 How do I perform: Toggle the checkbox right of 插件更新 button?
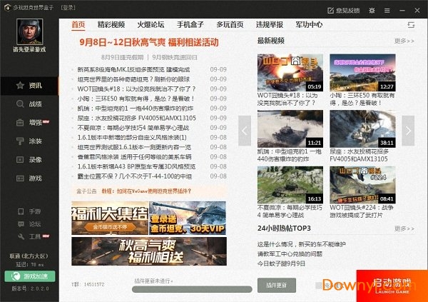(x=318, y=286)
